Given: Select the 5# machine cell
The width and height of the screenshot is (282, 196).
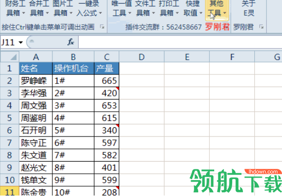Looking at the screenshot, I should point(73,130).
